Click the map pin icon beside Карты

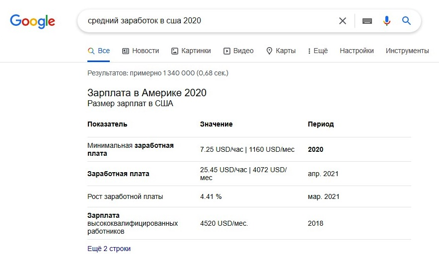270,51
